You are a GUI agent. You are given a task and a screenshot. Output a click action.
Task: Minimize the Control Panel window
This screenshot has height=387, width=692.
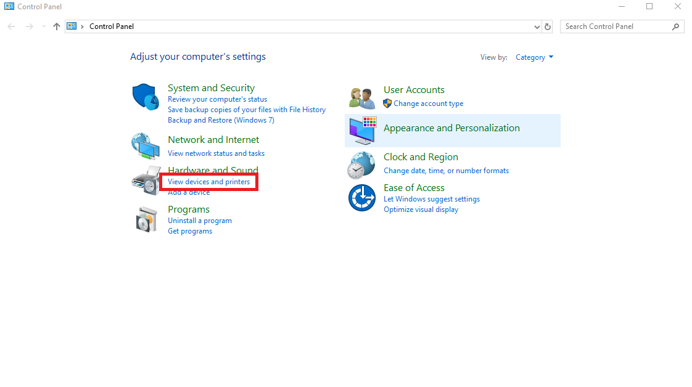tap(622, 6)
